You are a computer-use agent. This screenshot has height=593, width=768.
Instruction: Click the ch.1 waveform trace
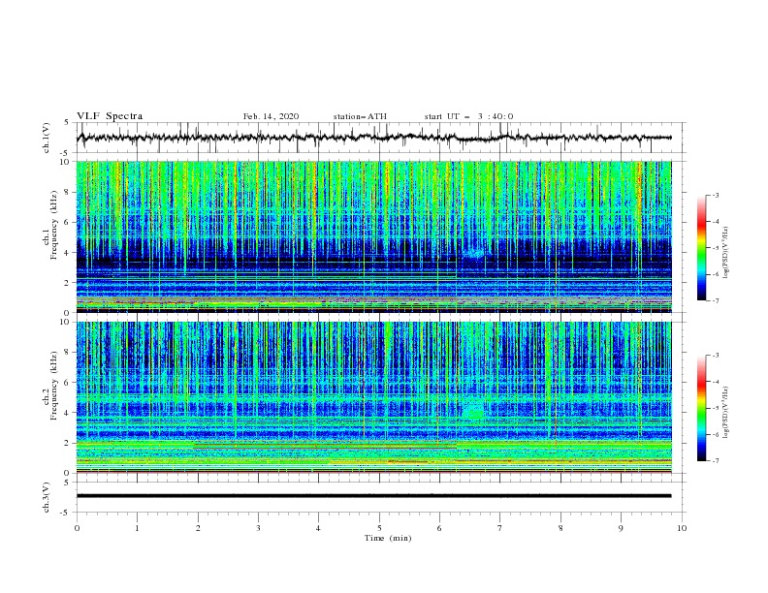pyautogui.click(x=373, y=138)
